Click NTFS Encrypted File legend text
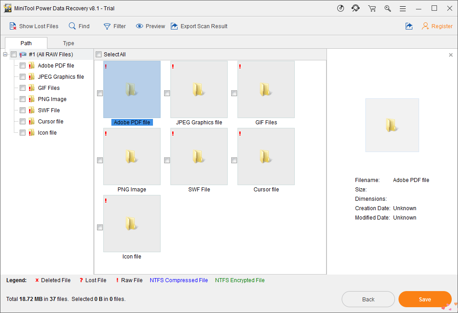Screen dimensions: 458x313 (x=240, y=280)
